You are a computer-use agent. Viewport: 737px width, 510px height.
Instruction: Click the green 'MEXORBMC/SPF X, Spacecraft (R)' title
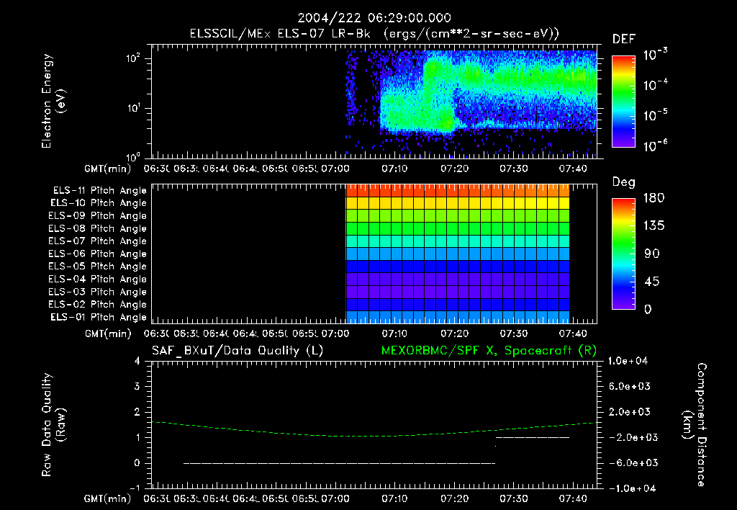tap(489, 351)
